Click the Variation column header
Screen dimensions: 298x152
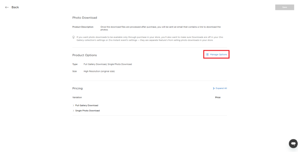click(x=77, y=97)
